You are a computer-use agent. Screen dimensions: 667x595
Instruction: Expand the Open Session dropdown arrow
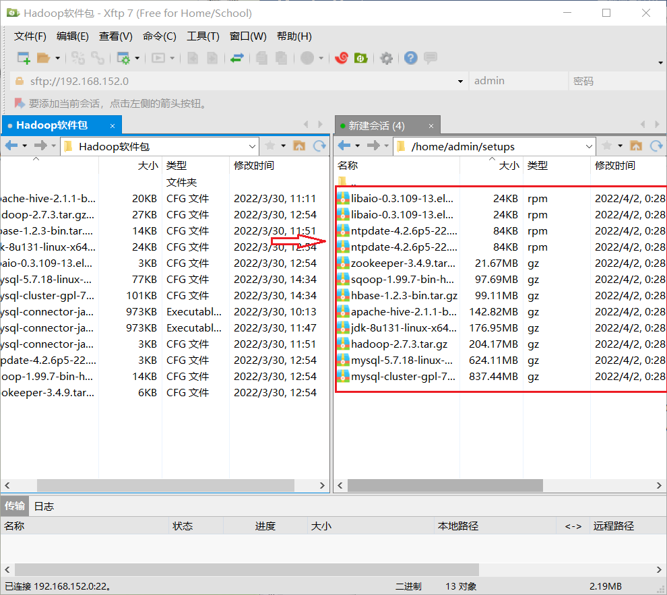pyautogui.click(x=57, y=58)
